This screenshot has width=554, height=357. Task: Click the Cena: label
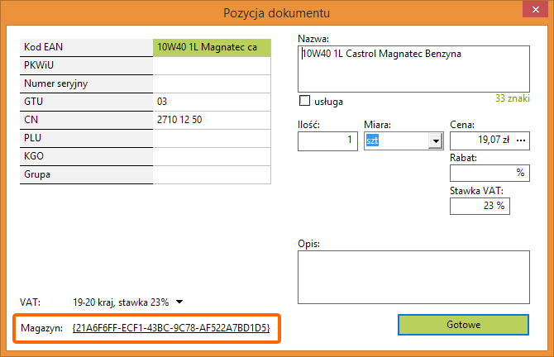point(462,125)
